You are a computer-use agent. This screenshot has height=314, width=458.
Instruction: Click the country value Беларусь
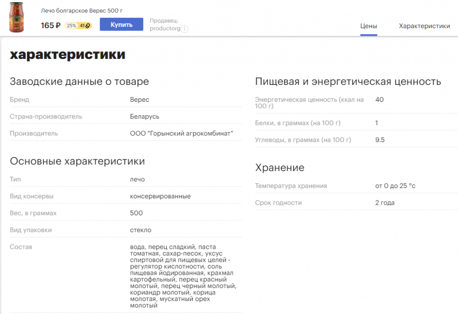(144, 117)
